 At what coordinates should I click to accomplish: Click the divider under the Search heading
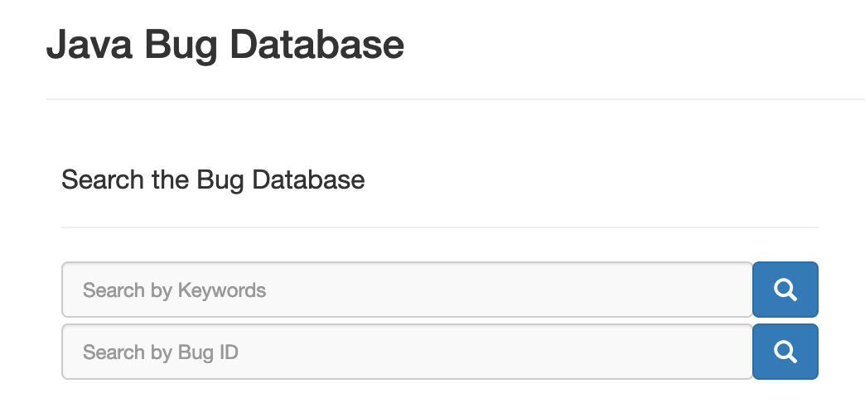pos(440,227)
